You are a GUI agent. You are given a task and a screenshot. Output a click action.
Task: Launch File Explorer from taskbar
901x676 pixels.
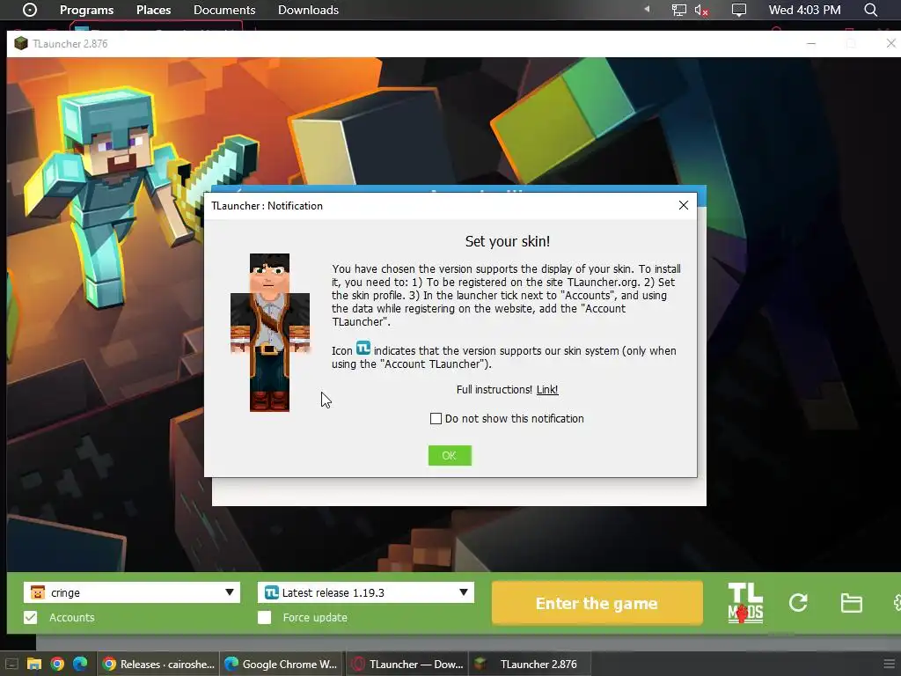[34, 665]
